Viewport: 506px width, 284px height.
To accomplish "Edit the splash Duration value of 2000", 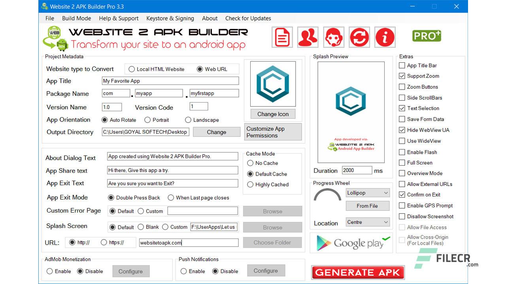I will coord(357,170).
